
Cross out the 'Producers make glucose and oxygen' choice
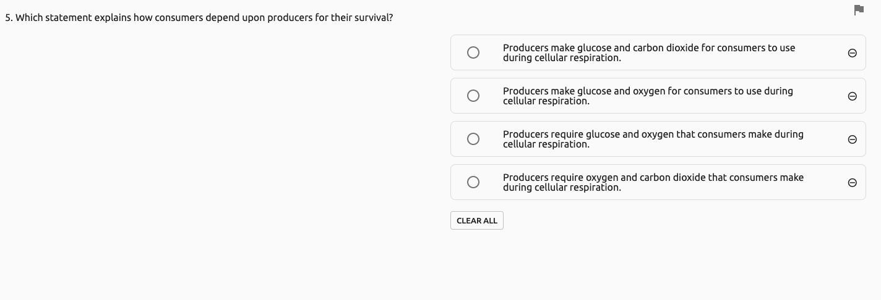(x=852, y=96)
